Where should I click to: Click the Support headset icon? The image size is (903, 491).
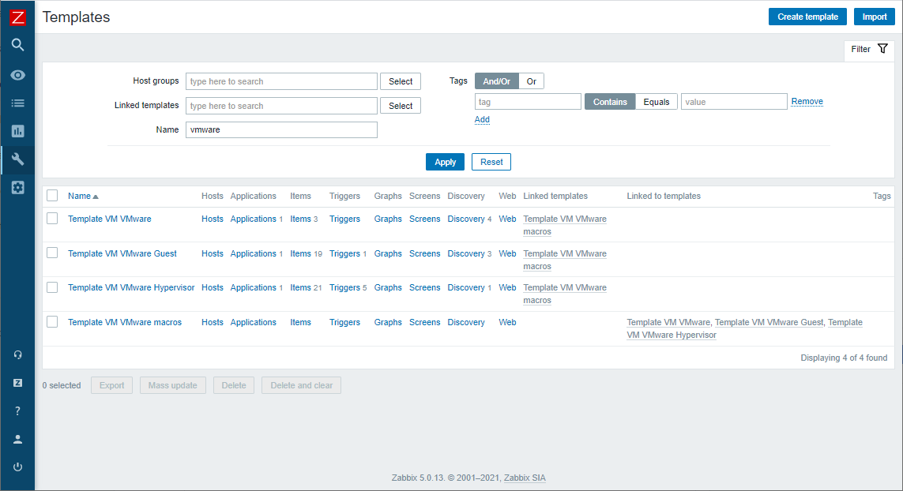coord(18,354)
